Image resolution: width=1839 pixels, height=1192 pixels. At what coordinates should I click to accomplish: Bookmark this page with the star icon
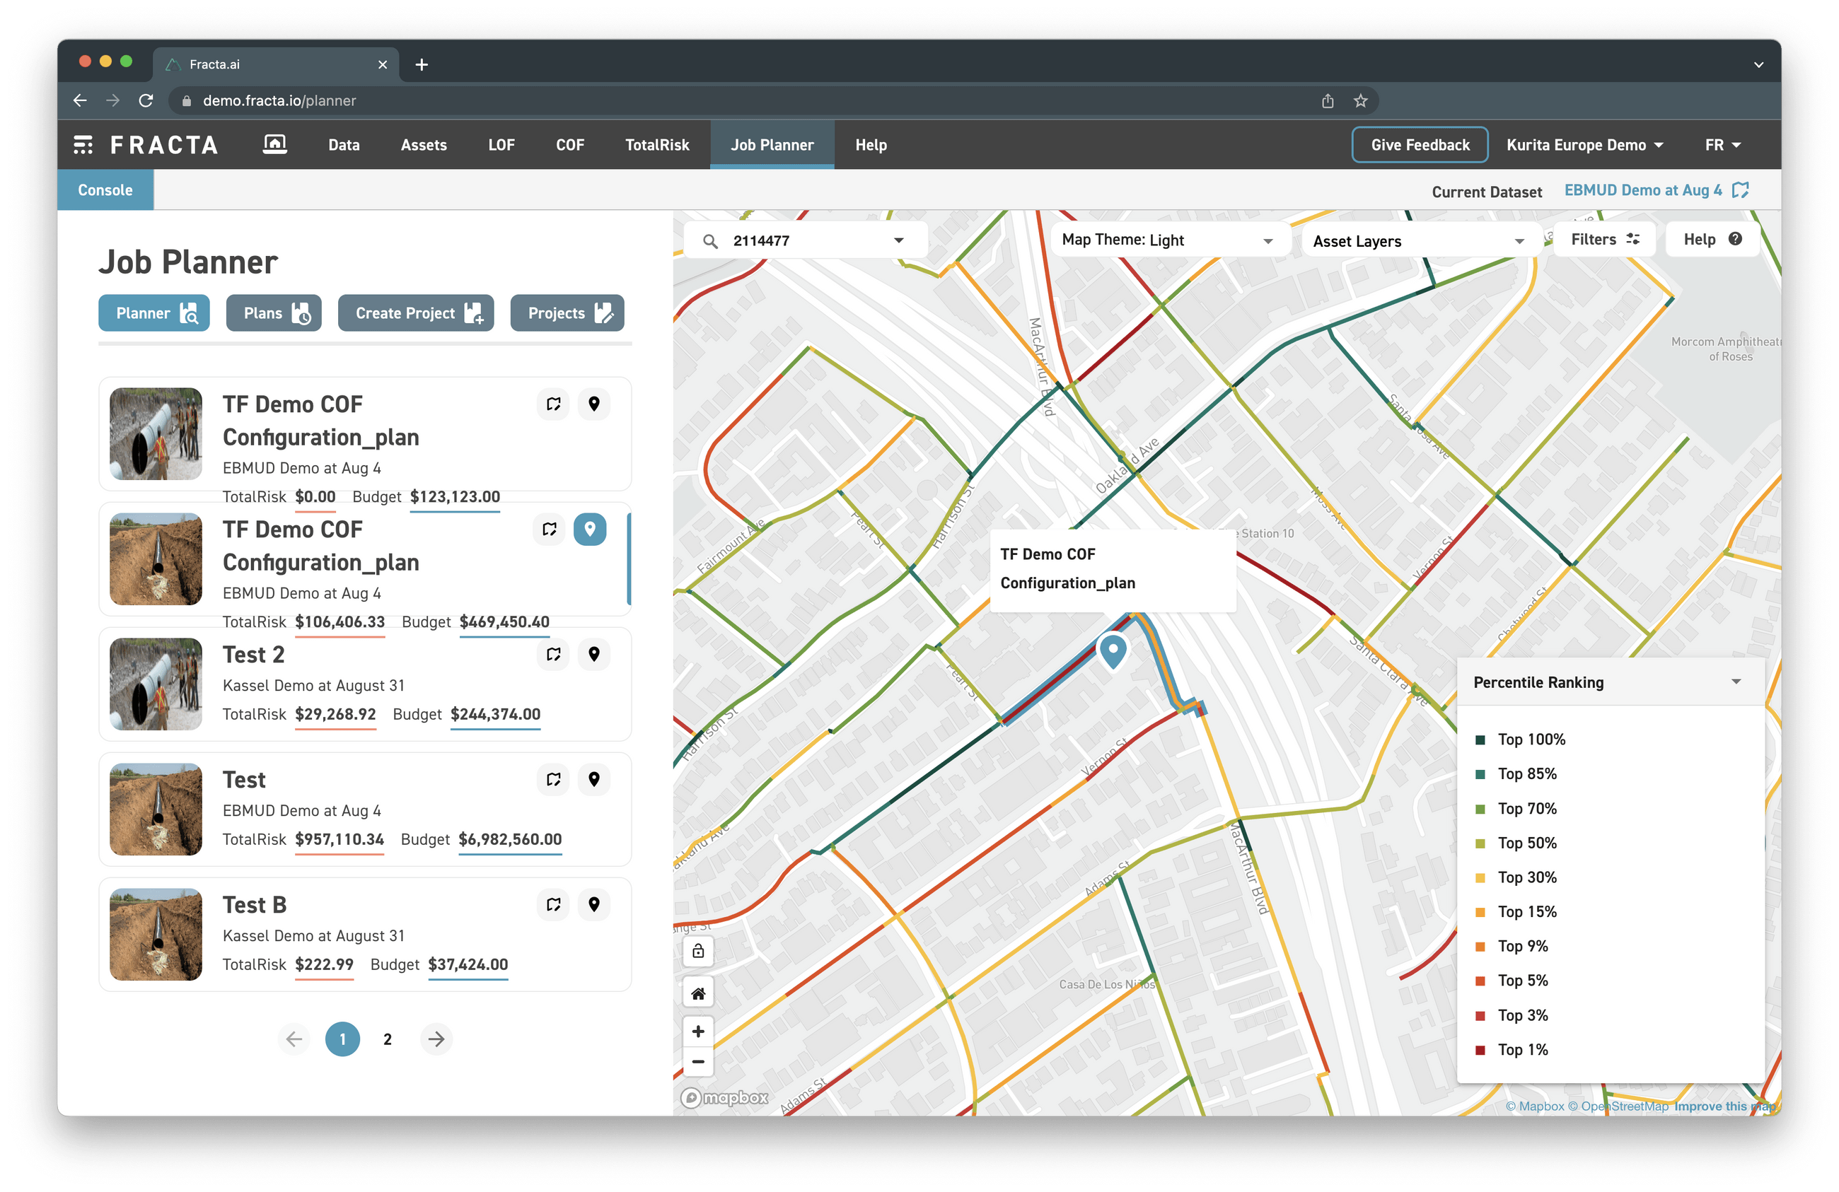pos(1360,100)
